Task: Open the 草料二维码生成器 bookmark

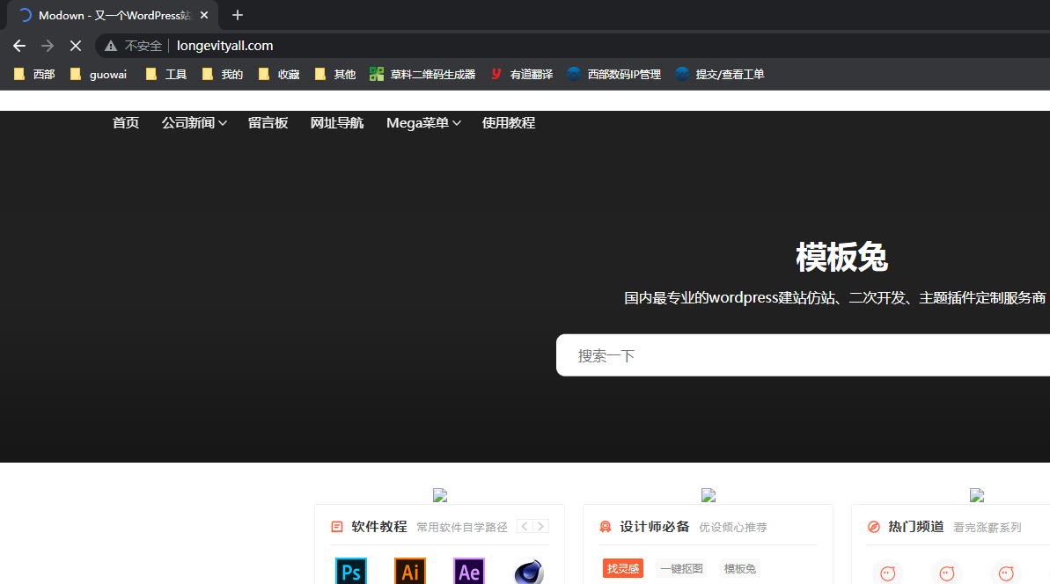Action: pyautogui.click(x=422, y=74)
